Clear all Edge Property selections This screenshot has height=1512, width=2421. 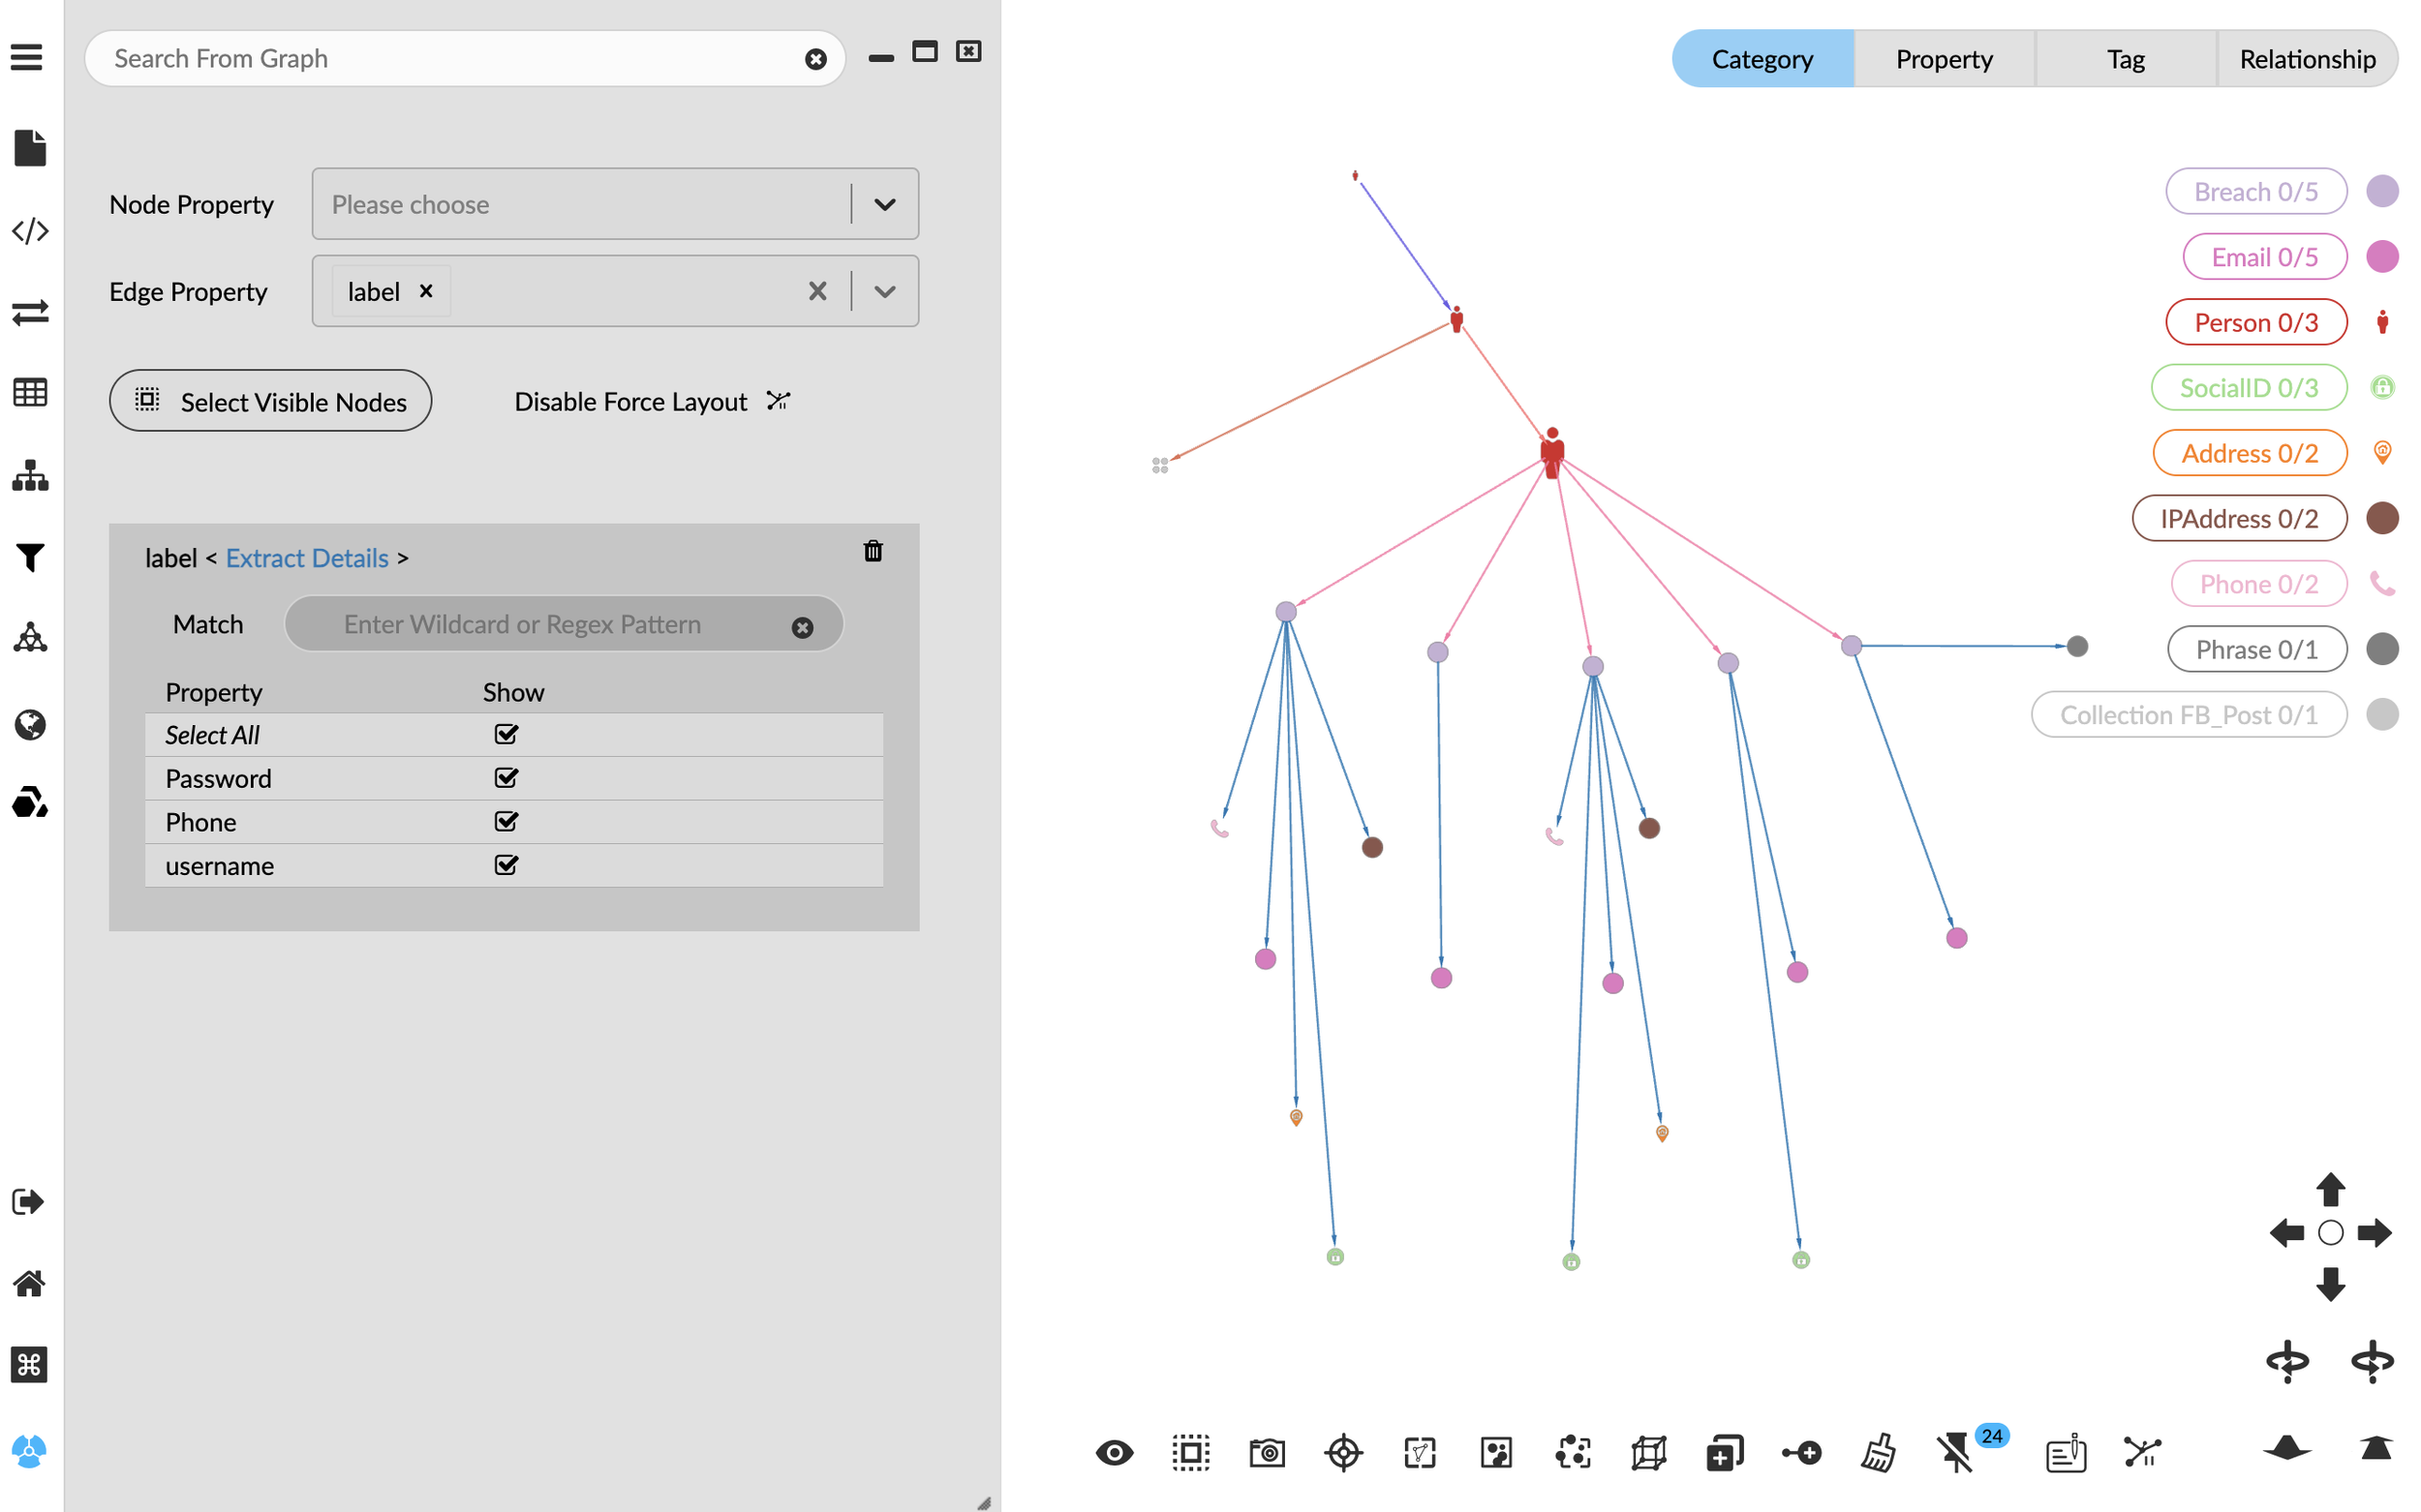[x=817, y=291]
